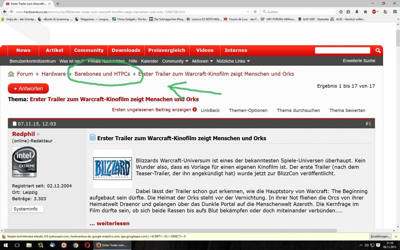This screenshot has height=250, width=400.
Task: Open the Hardware breadcrumb link
Action: tap(54, 74)
